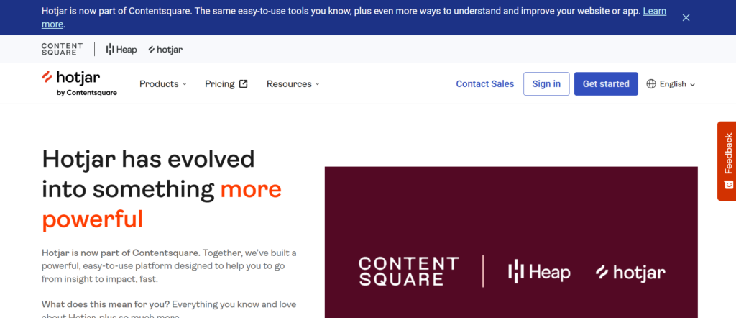The image size is (736, 318).
Task: Click the globe language icon
Action: click(651, 84)
